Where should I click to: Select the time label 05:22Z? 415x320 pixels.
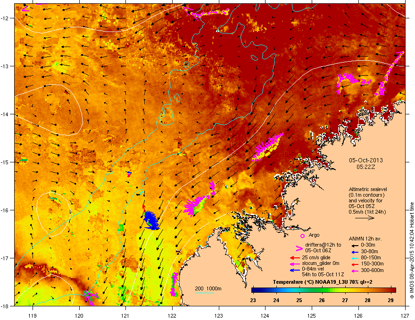tap(366, 167)
